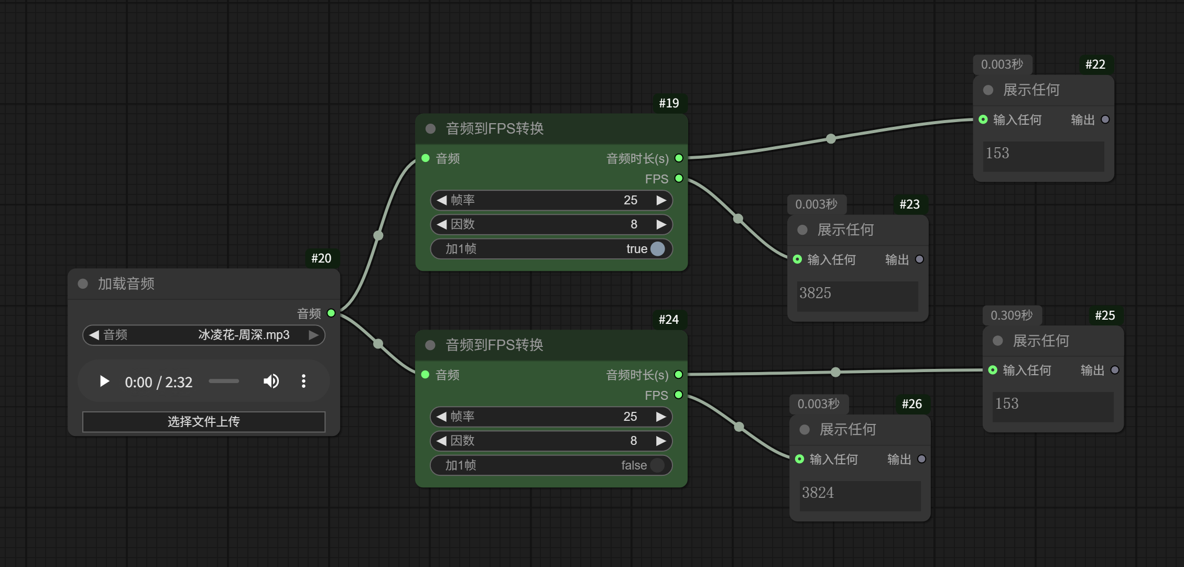Click the #20 node ID badge

(x=321, y=258)
